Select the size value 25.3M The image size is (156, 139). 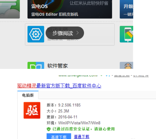pos(64,111)
